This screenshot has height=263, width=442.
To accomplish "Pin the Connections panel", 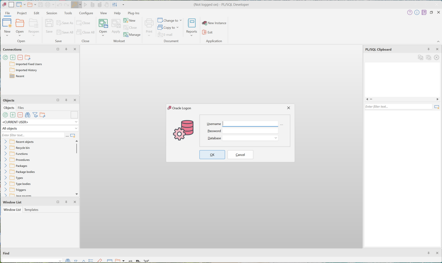I will (66, 49).
